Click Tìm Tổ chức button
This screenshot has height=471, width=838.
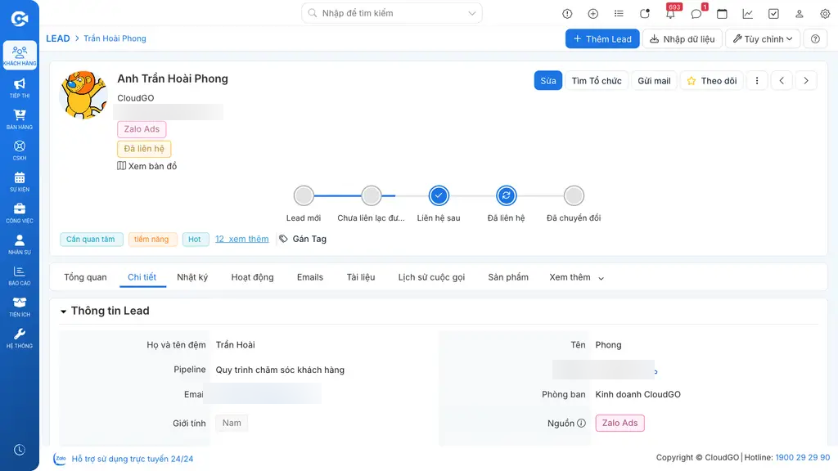(597, 81)
